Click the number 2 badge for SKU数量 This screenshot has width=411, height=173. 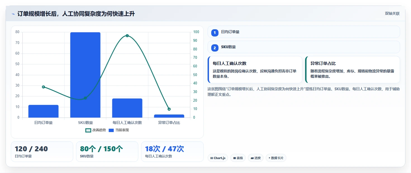tap(215, 48)
